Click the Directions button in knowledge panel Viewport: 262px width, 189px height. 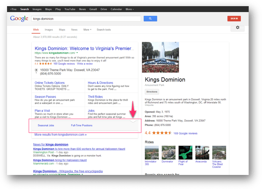[x=152, y=92]
